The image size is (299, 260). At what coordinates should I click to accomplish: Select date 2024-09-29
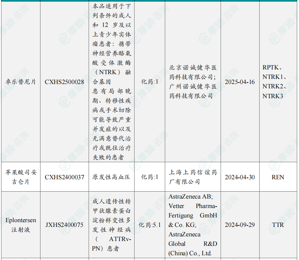click(x=240, y=225)
